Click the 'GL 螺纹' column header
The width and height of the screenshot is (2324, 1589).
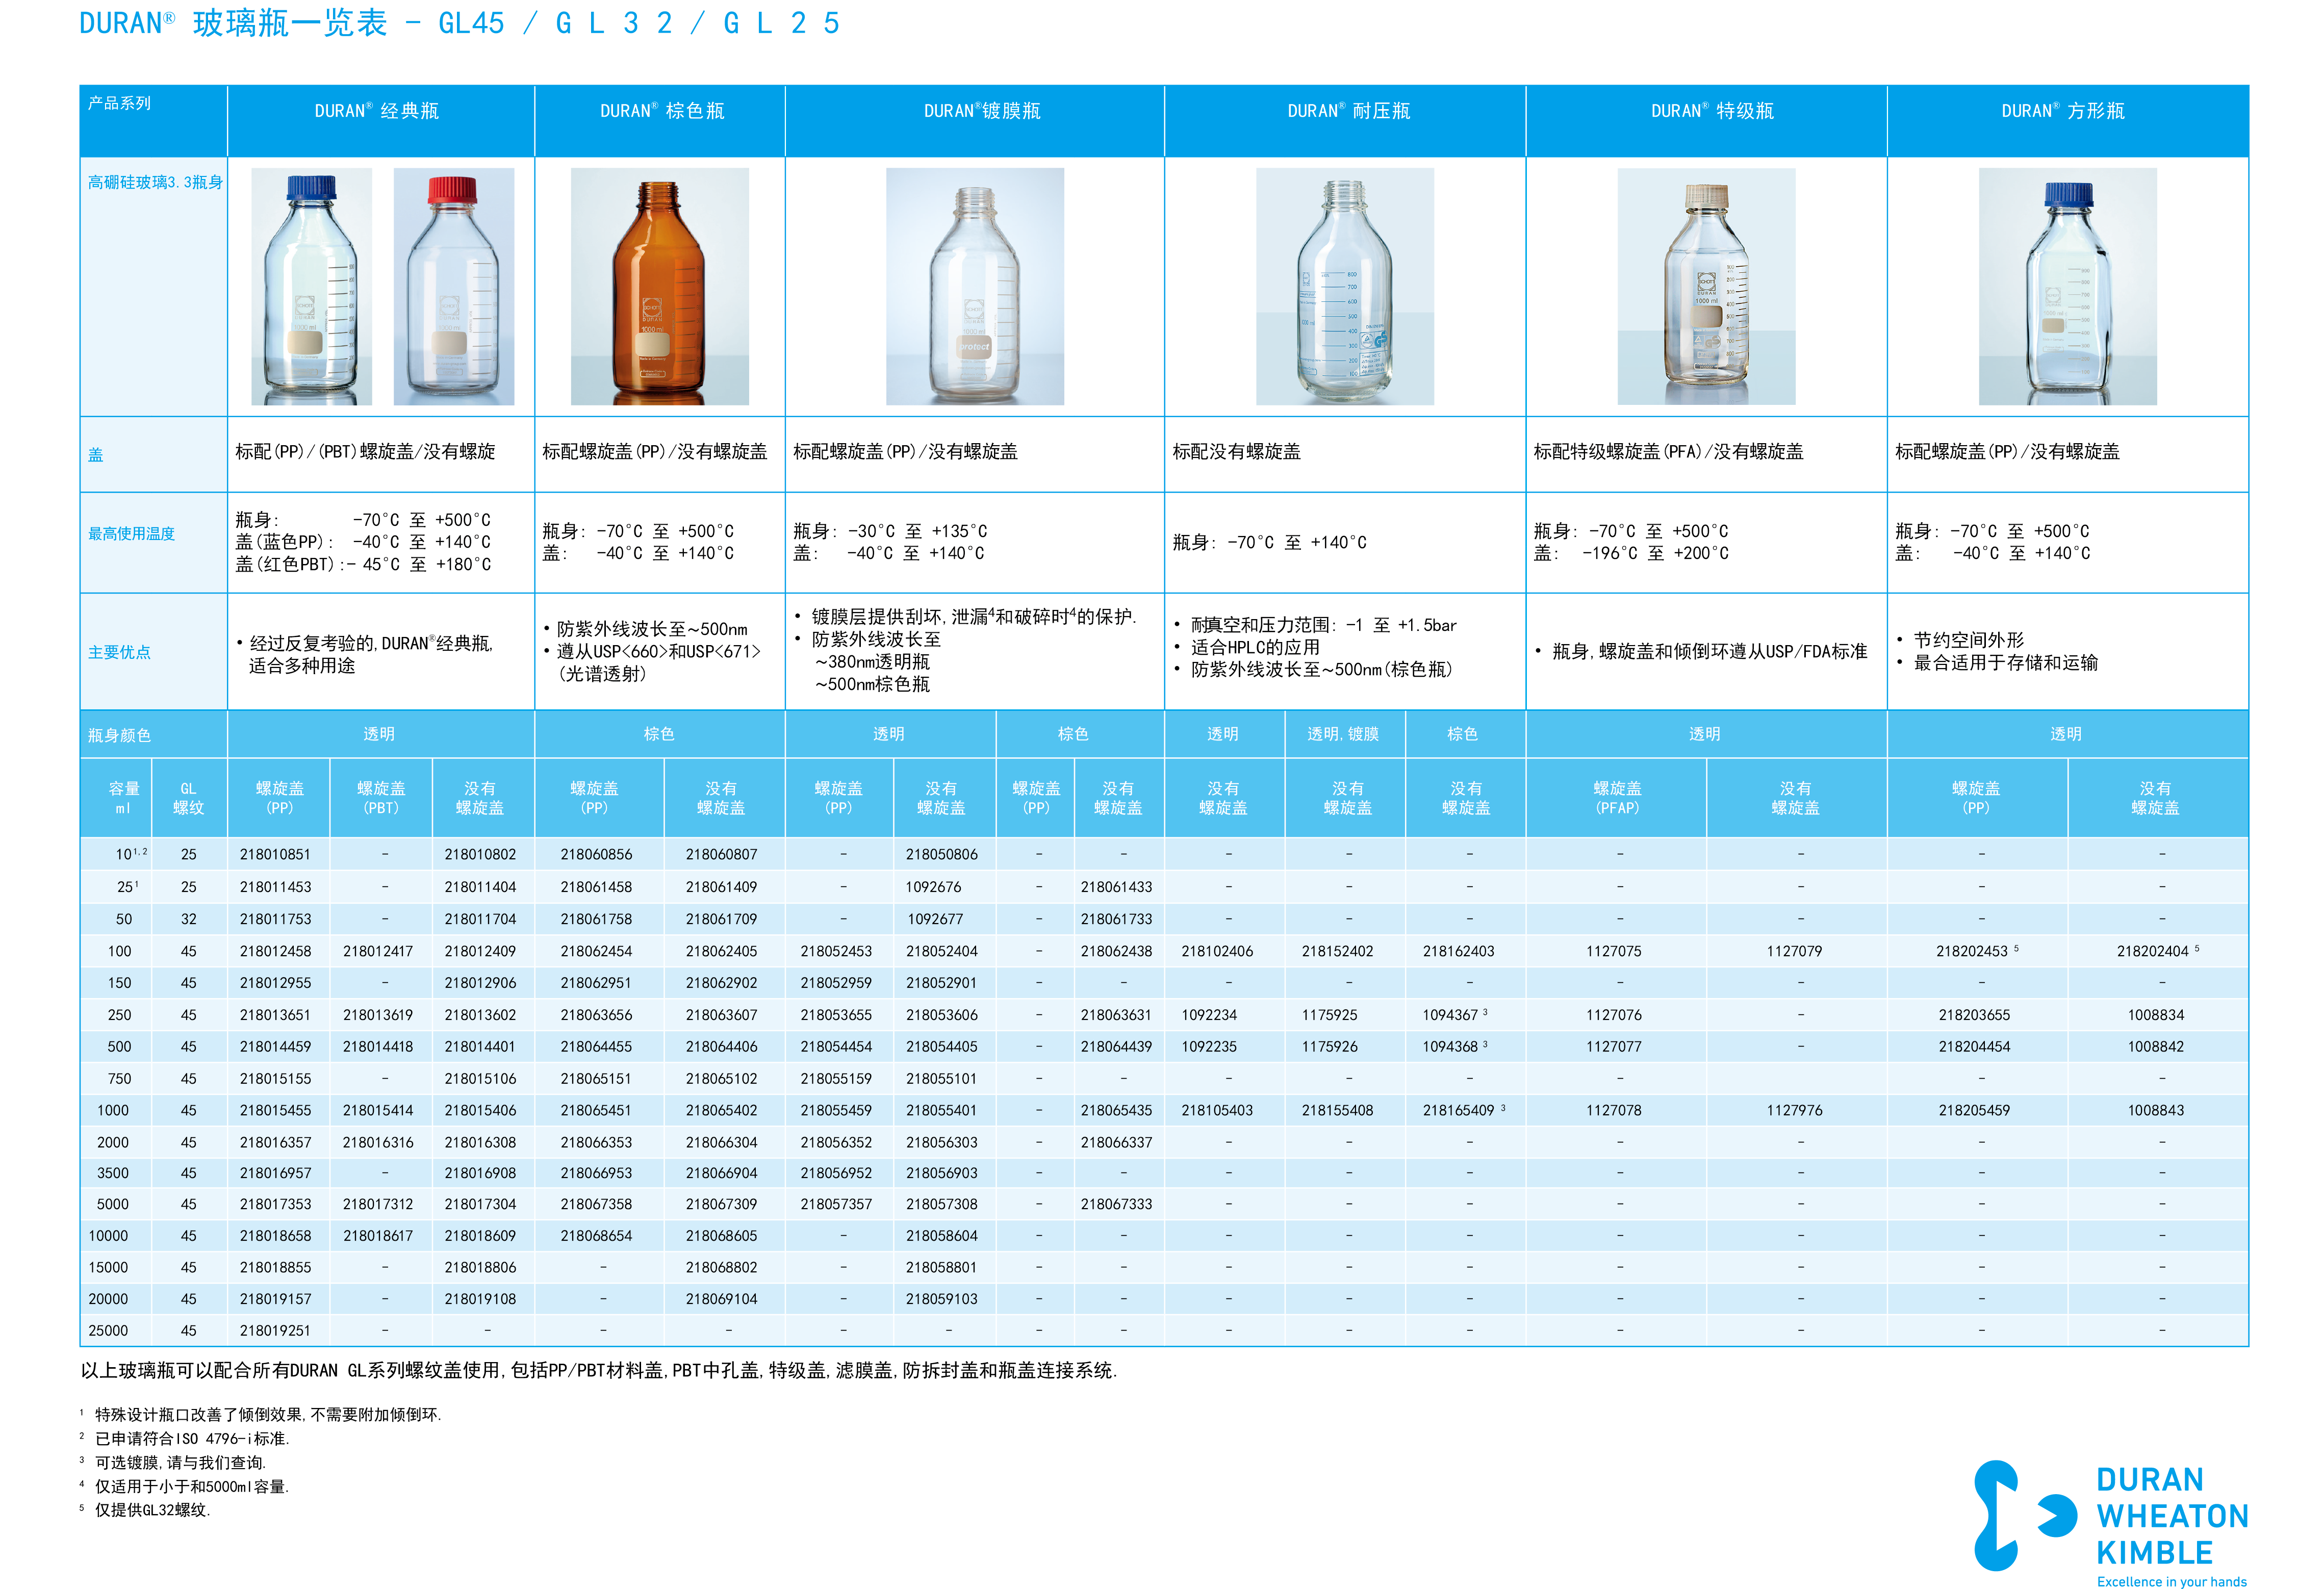(188, 798)
